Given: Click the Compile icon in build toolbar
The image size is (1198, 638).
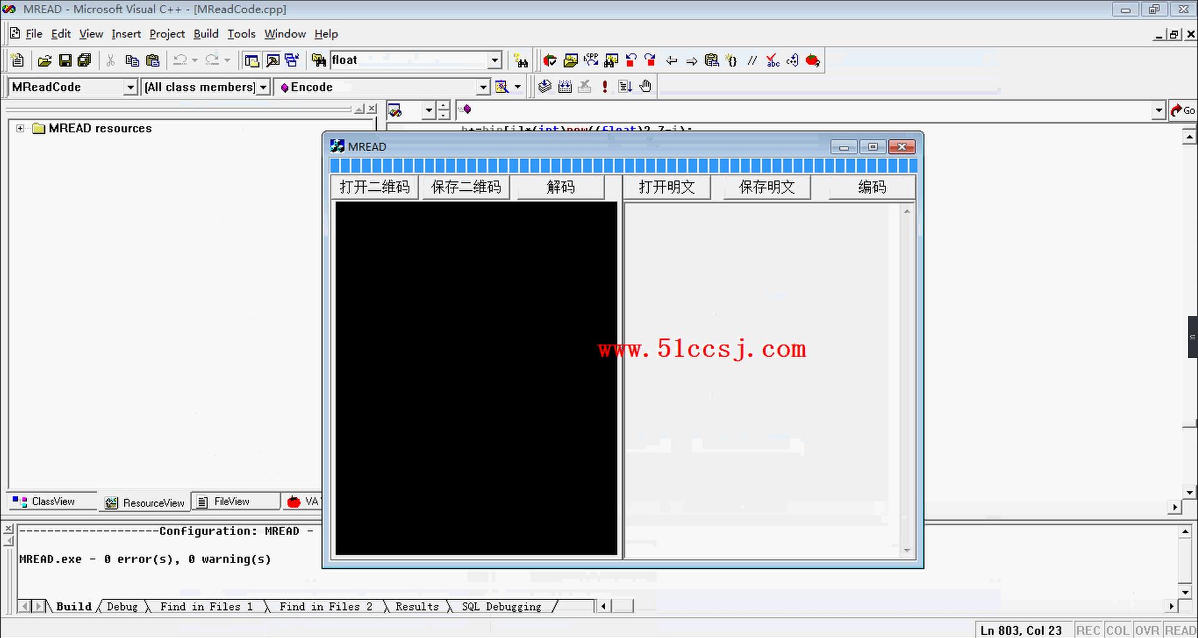Looking at the screenshot, I should pyautogui.click(x=545, y=87).
